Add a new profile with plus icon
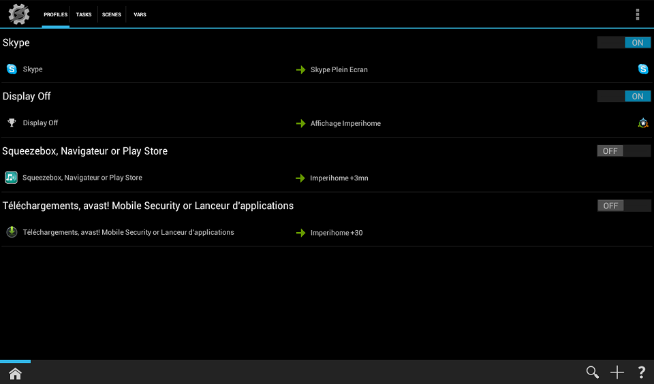This screenshot has width=654, height=384. click(x=617, y=372)
